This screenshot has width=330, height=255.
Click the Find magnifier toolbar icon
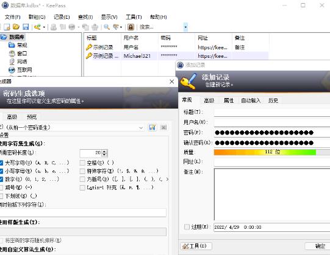pyautogui.click(x=107, y=27)
